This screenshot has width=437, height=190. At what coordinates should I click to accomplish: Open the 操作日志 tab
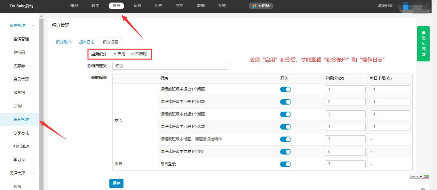pos(87,42)
